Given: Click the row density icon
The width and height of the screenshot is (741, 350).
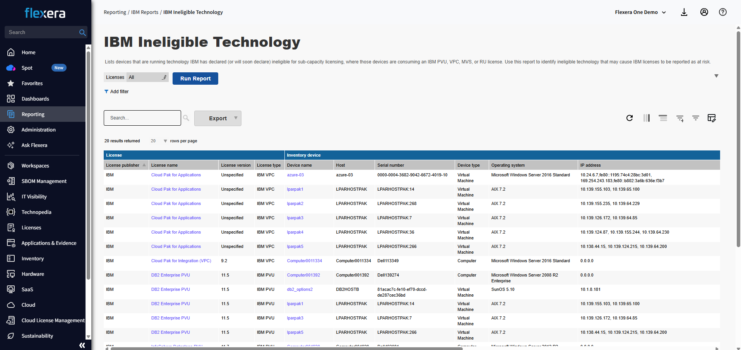Looking at the screenshot, I should (663, 118).
